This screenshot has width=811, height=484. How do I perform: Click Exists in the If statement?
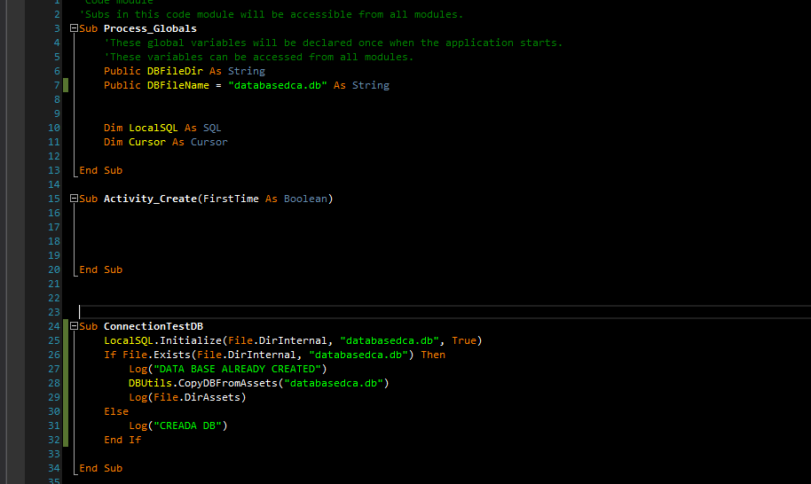pyautogui.click(x=172, y=355)
